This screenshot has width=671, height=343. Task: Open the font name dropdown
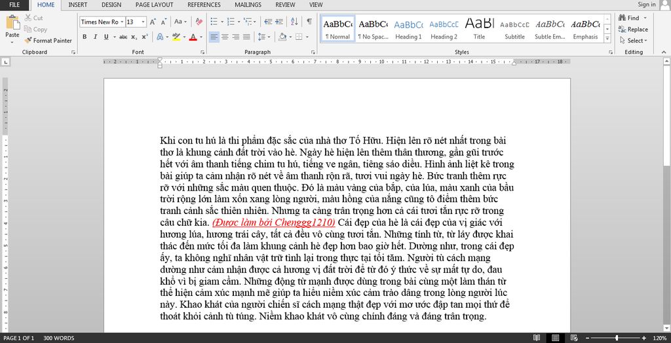[x=122, y=22]
